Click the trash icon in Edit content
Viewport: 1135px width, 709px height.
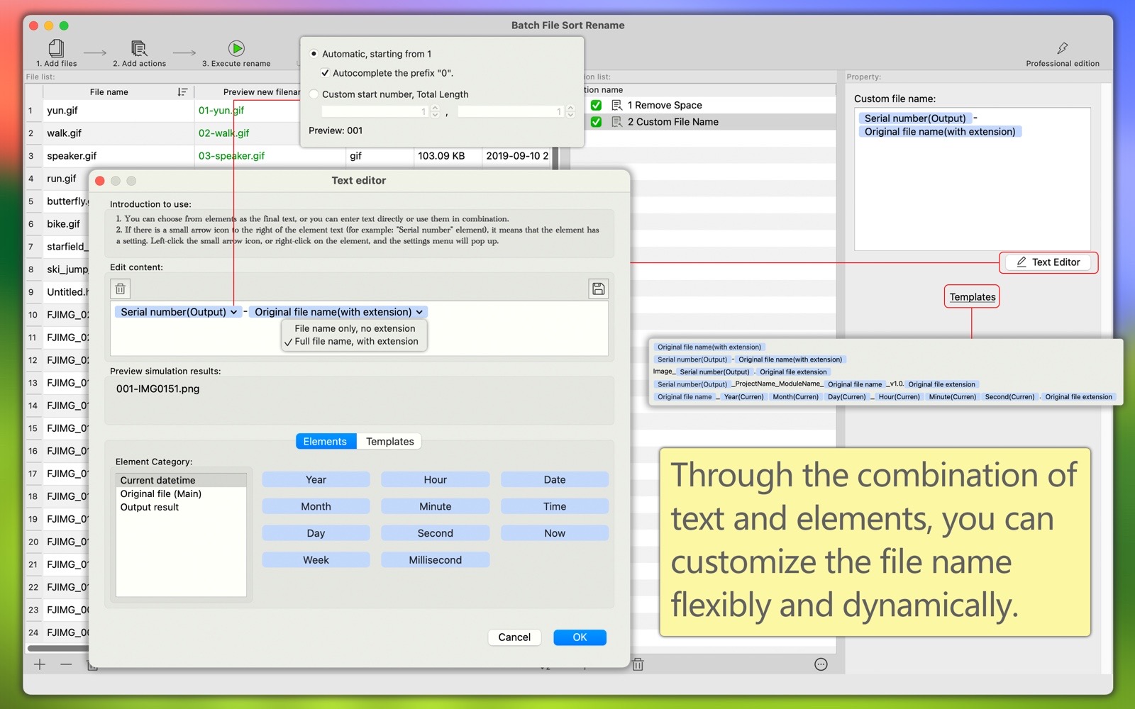[121, 289]
